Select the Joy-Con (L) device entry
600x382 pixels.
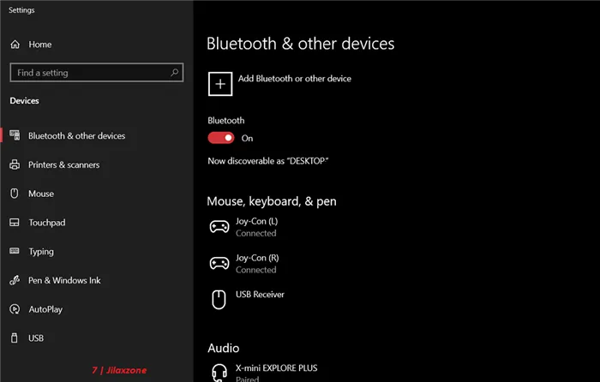tap(243, 227)
